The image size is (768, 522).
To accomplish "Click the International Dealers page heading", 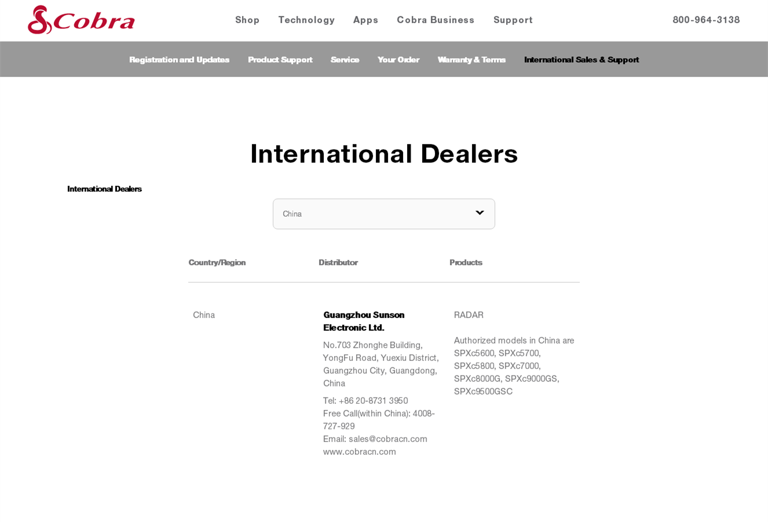I will point(384,154).
